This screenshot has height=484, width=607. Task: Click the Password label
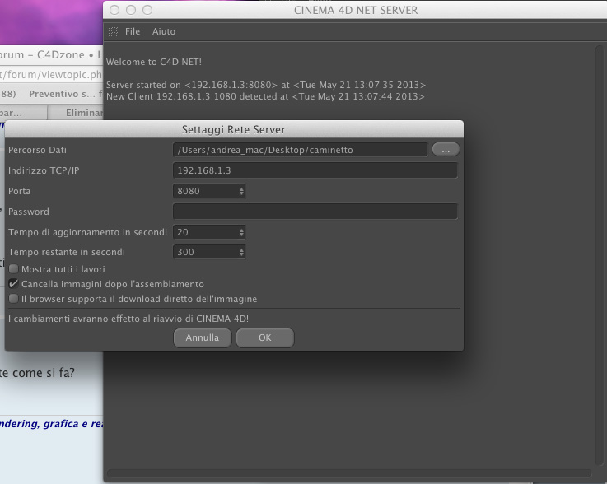click(x=29, y=212)
